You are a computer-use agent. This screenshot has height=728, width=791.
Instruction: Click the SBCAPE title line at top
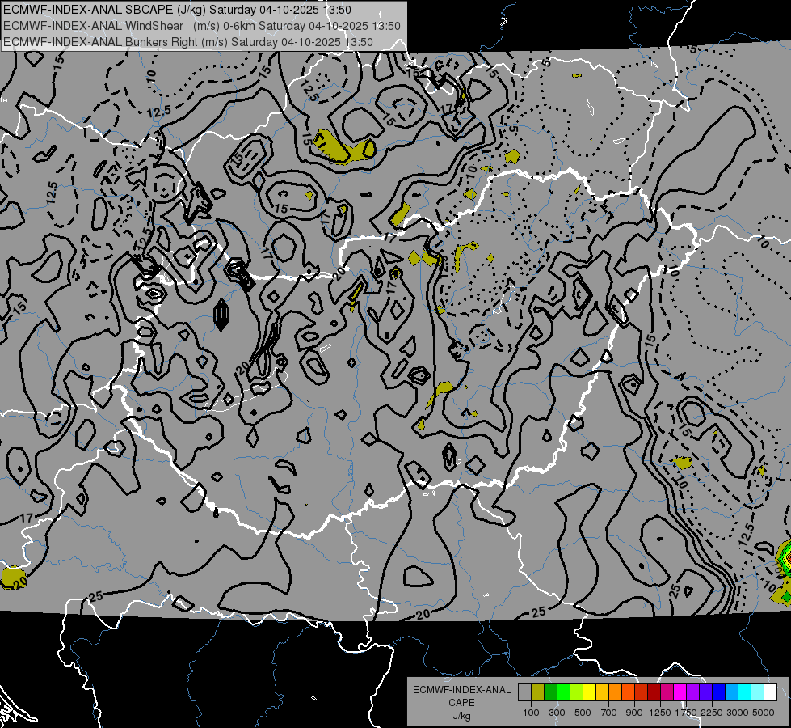click(x=176, y=10)
